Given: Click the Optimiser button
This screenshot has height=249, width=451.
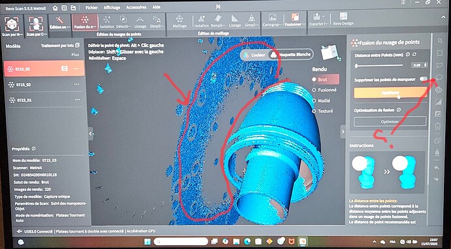Looking at the screenshot, I should (x=390, y=122).
